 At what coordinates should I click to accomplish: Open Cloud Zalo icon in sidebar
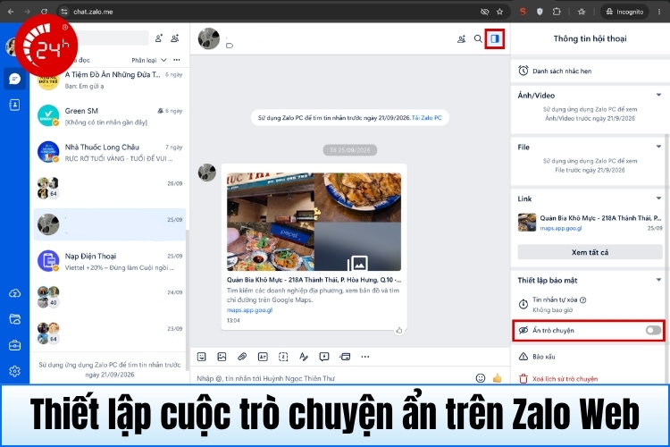point(14,293)
